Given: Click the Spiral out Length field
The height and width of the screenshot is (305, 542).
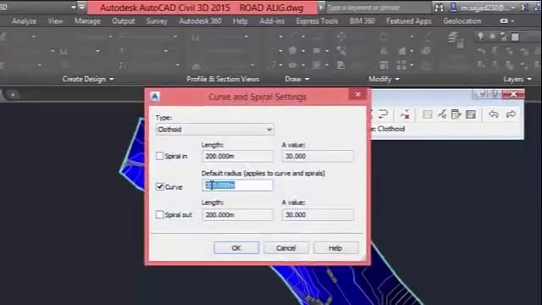Looking at the screenshot, I should [237, 214].
